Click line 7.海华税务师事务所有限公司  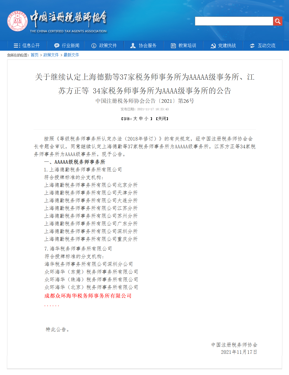coord(78,249)
